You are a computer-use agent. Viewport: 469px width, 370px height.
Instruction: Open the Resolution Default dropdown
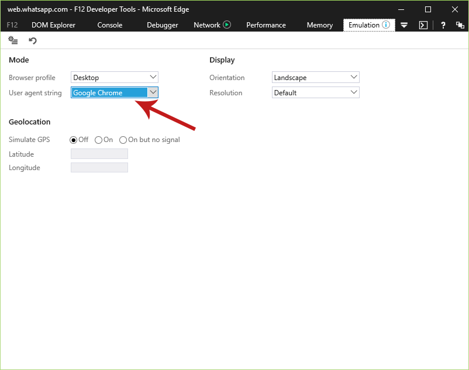[316, 93]
